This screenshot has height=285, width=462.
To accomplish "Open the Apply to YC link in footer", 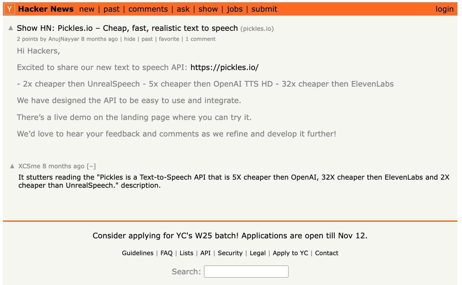I will (x=290, y=253).
